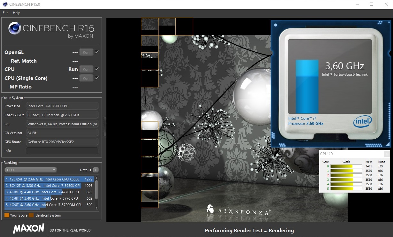Image resolution: width=393 pixels, height=237 pixels.
Task: Click the x35 ratio value for Core 0
Action: tap(380, 166)
